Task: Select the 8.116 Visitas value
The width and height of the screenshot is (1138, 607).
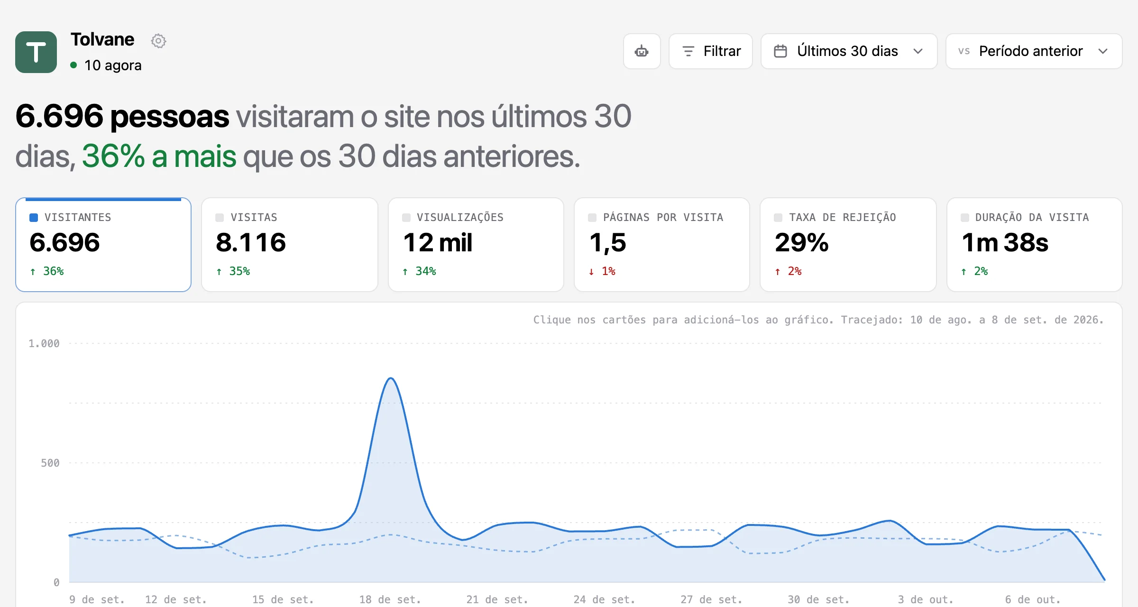Action: (x=251, y=243)
